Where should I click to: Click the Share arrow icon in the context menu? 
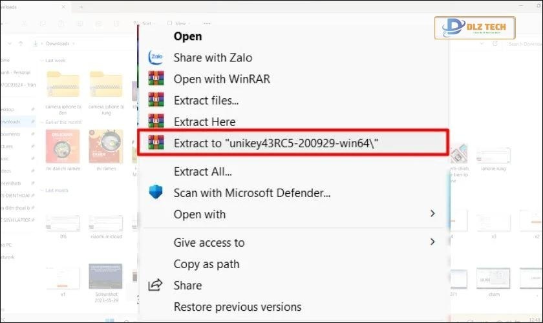156,285
